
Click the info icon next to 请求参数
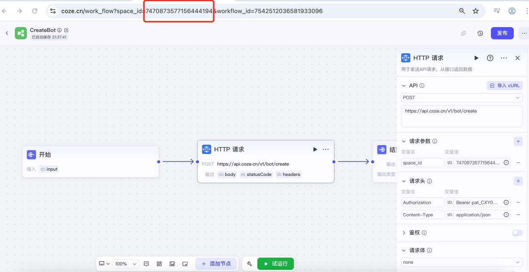pyautogui.click(x=435, y=141)
